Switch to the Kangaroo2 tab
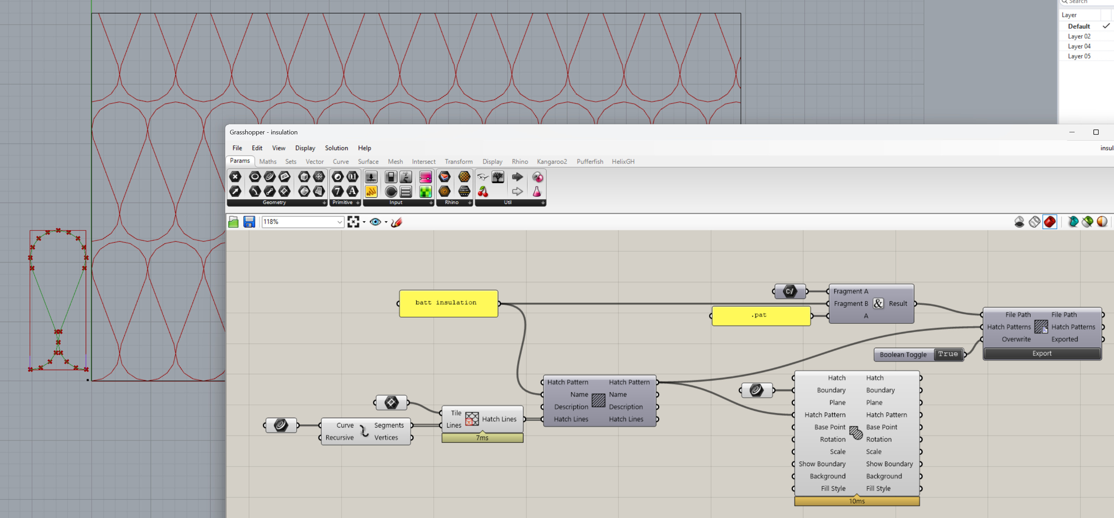 pos(551,162)
